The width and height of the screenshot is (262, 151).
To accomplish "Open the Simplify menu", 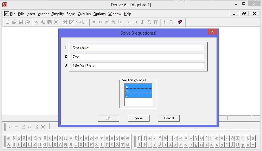I will point(58,14).
